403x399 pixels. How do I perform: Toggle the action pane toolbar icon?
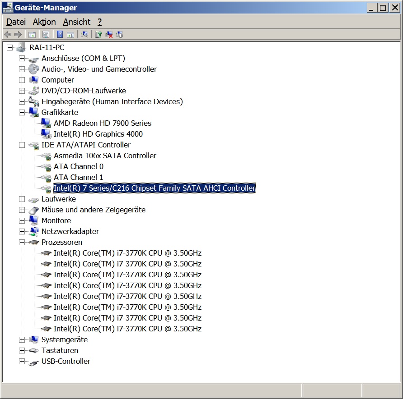(x=70, y=34)
